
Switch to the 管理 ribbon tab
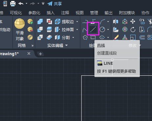(94, 13)
